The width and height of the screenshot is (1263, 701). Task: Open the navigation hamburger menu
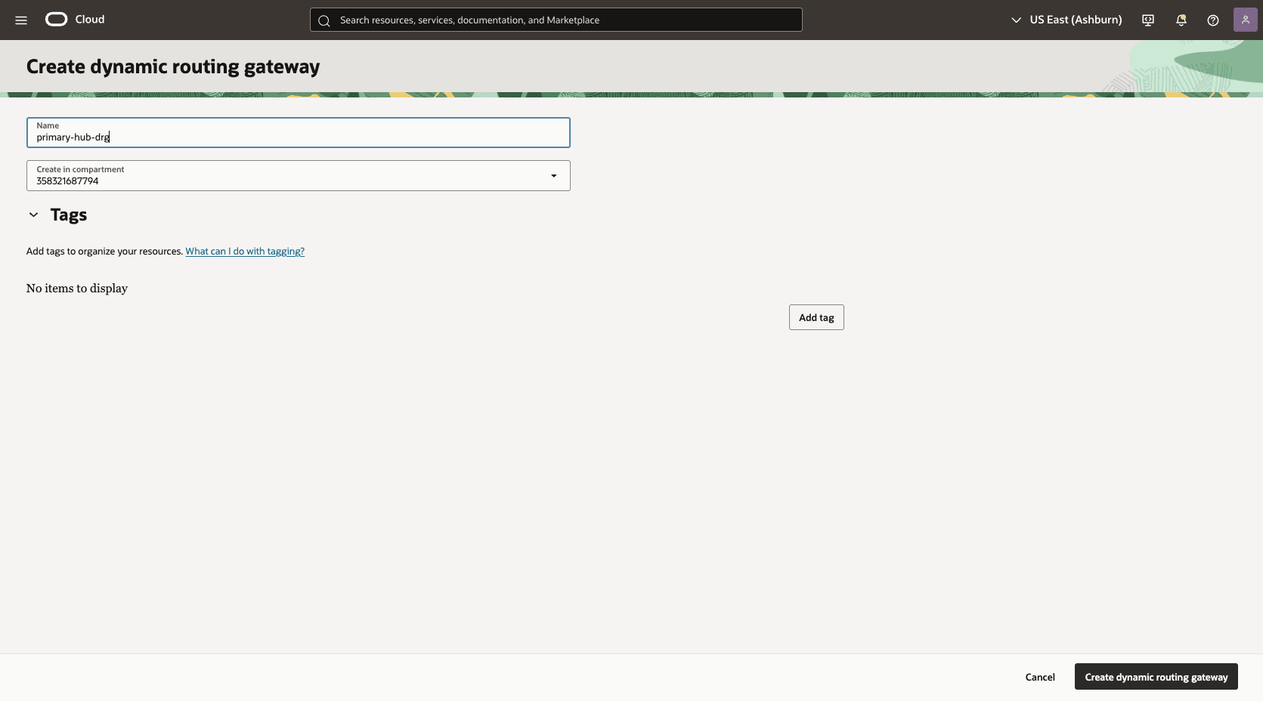point(20,20)
